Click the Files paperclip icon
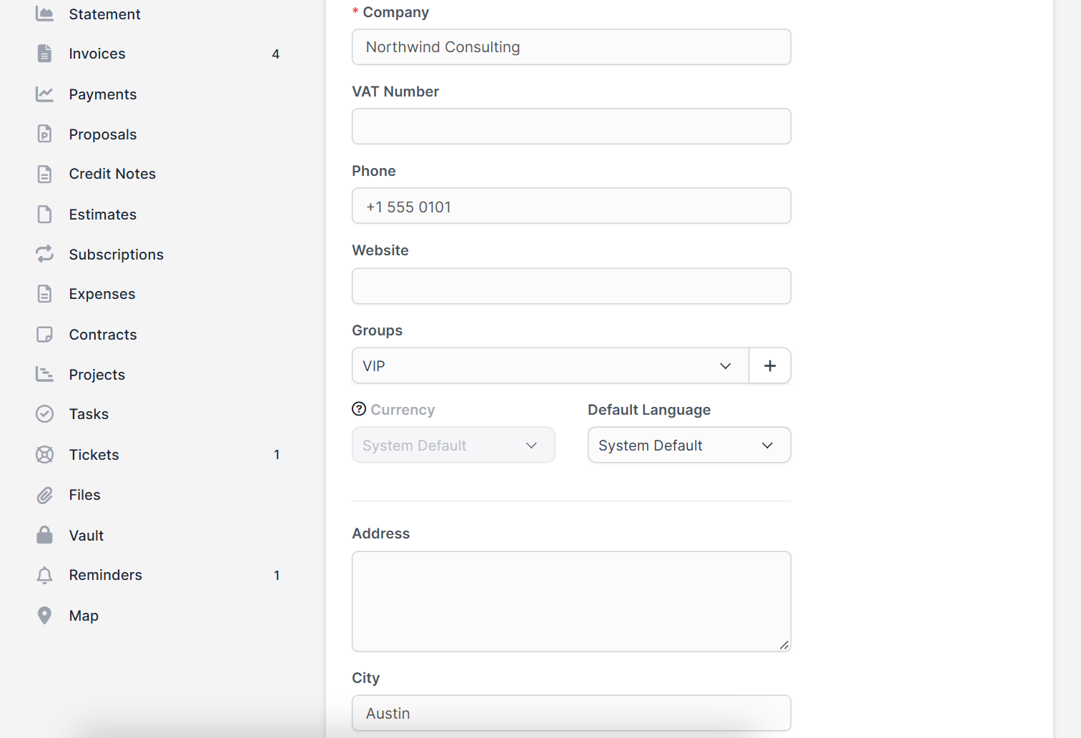Screen dimensions: 1081x738 pyautogui.click(x=44, y=495)
